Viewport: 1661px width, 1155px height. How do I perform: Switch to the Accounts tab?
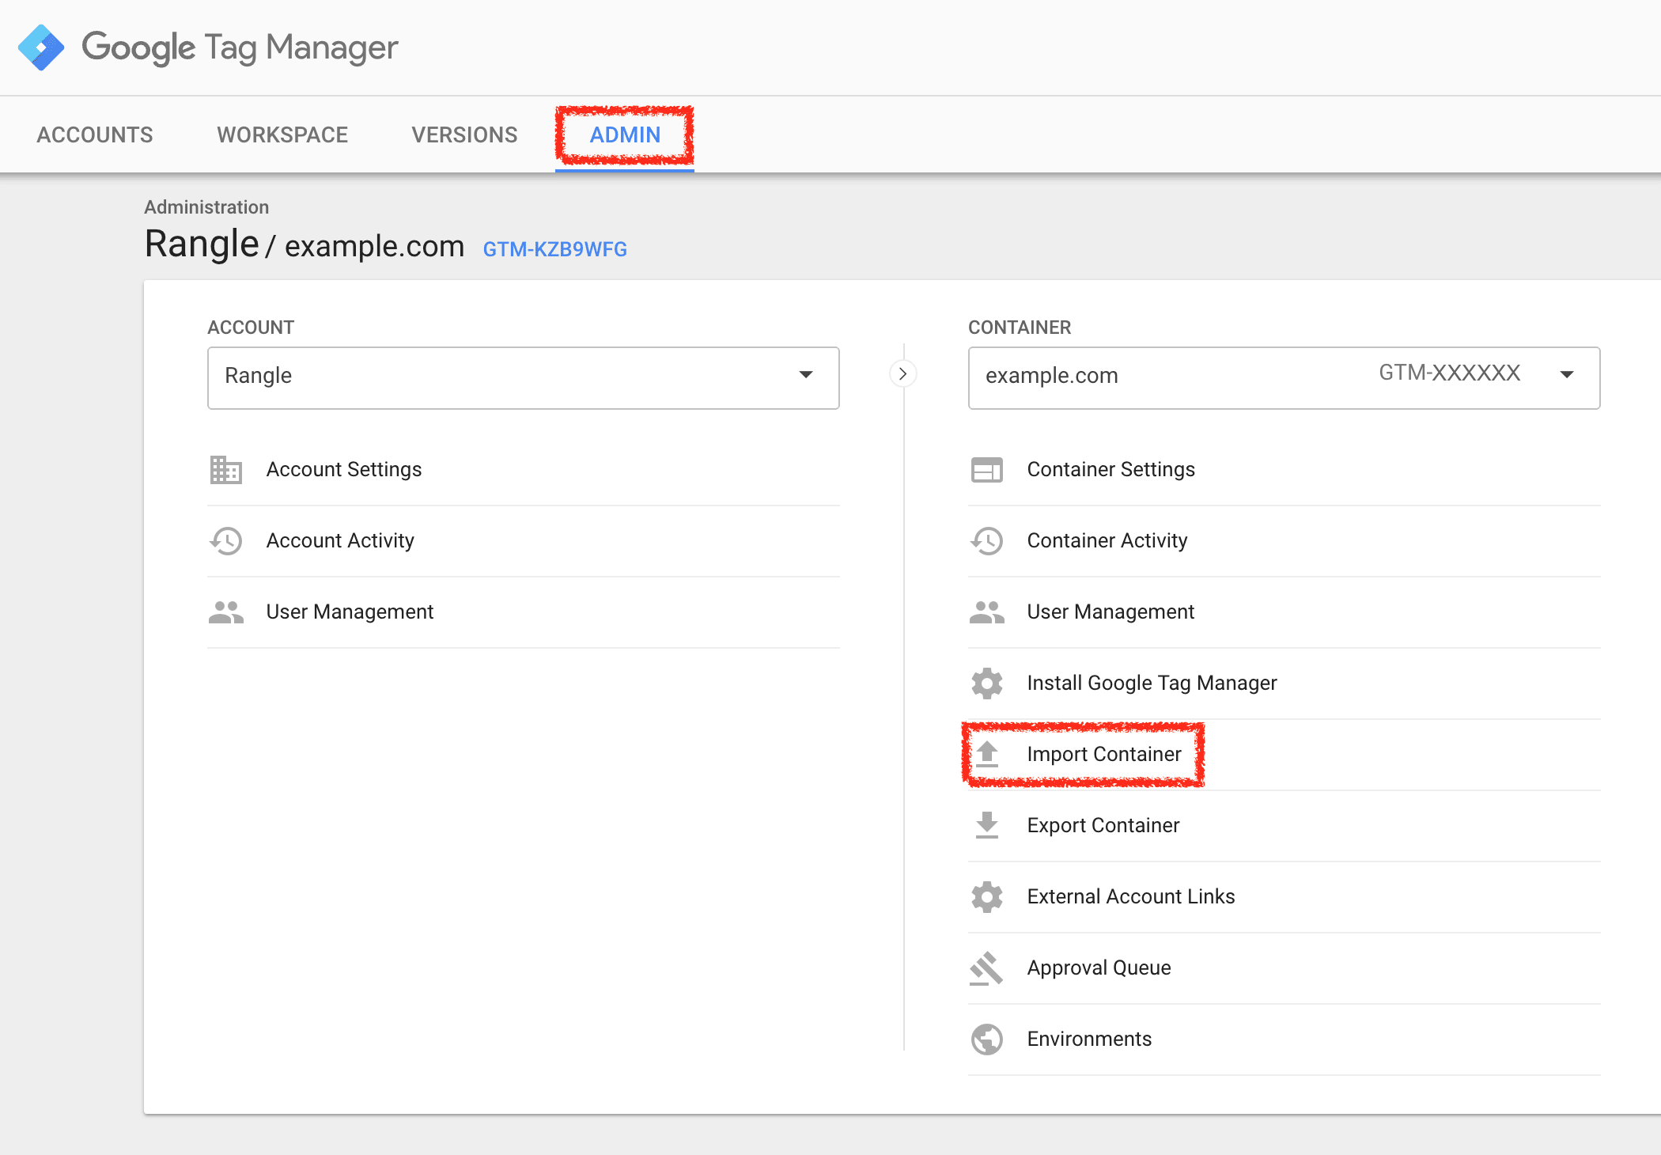coord(95,135)
